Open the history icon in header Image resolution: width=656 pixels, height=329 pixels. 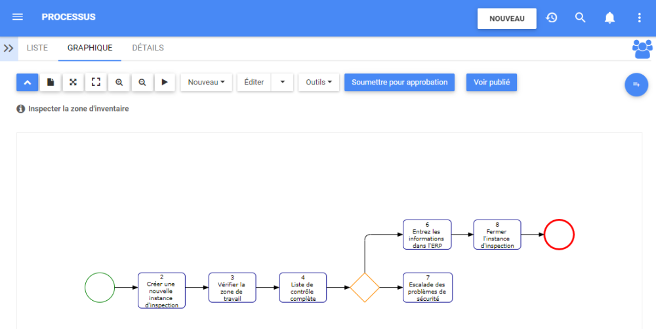click(x=552, y=18)
